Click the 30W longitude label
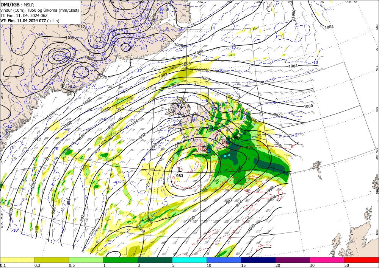 click(142, 2)
